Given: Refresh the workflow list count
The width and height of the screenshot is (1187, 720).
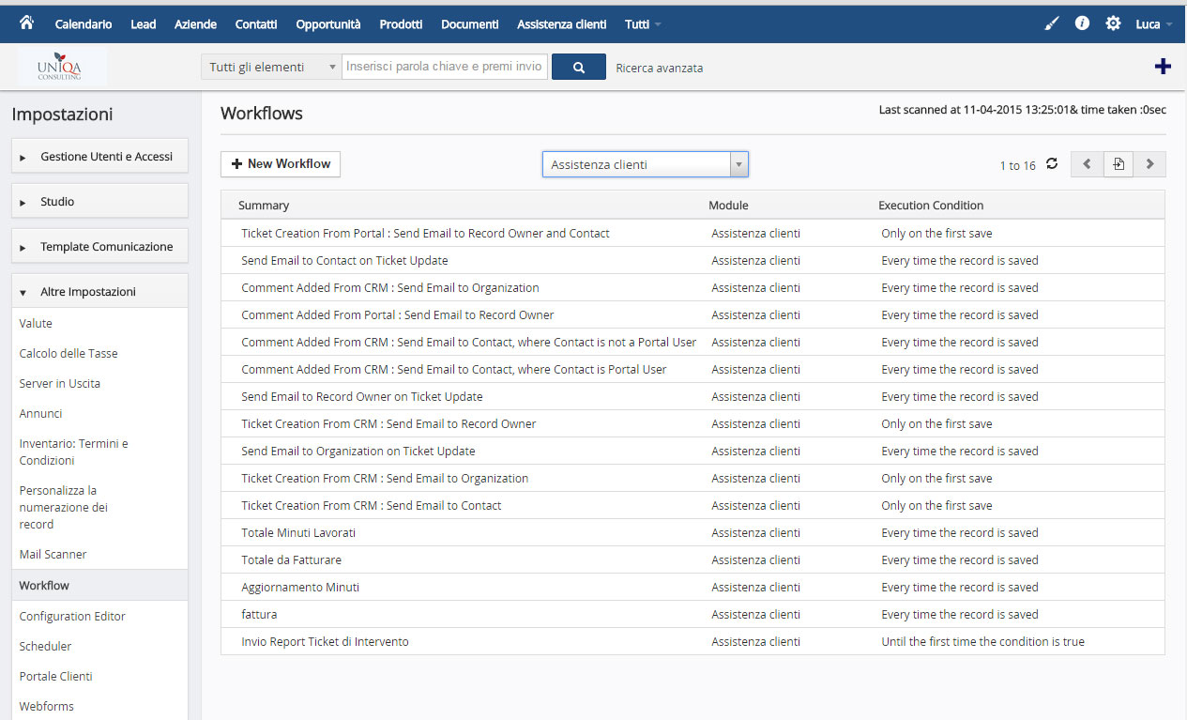Looking at the screenshot, I should click(x=1052, y=164).
